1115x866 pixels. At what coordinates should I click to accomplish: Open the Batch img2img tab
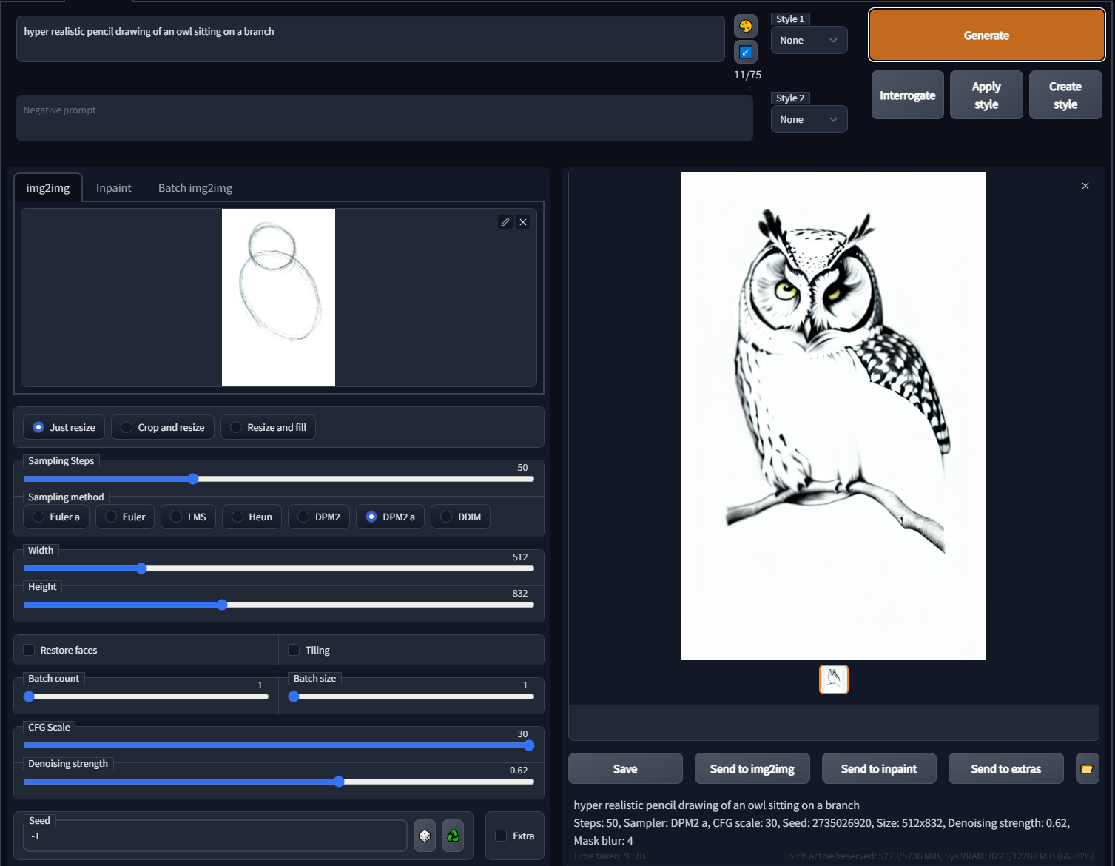(195, 187)
